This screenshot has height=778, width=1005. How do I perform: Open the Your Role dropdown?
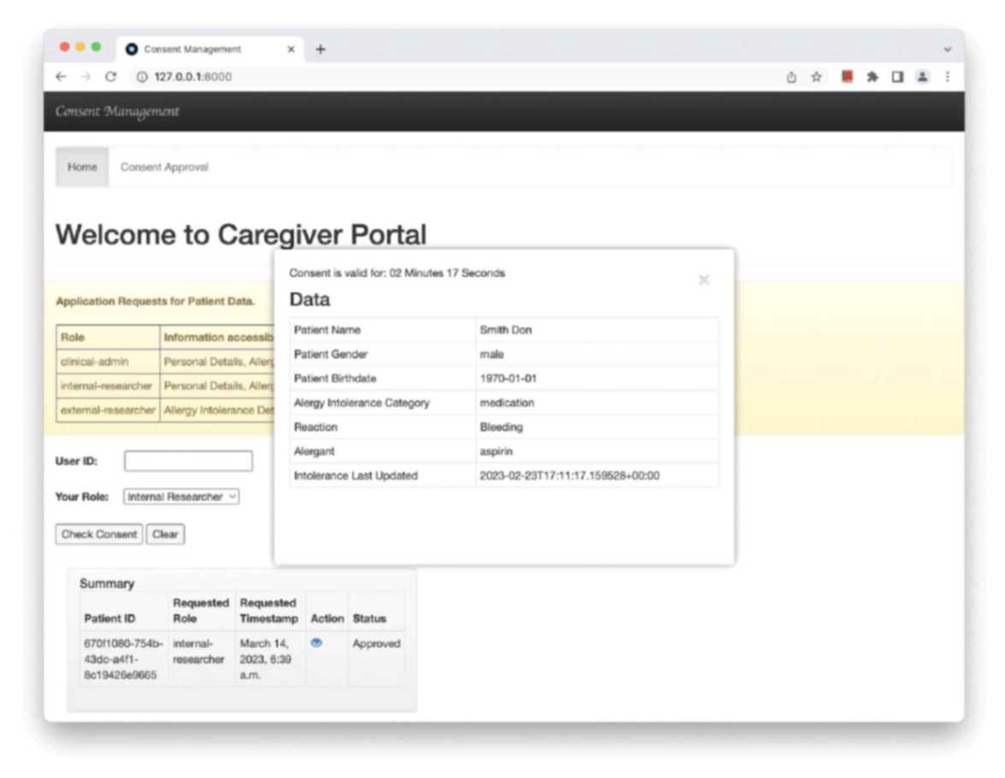(x=181, y=497)
